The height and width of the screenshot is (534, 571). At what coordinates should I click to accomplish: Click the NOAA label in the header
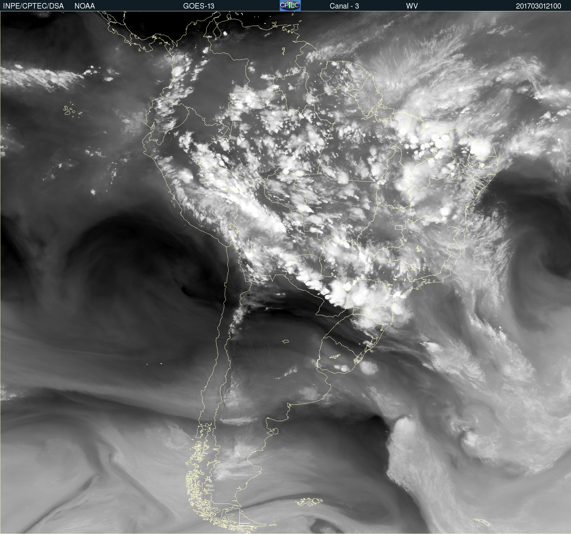click(85, 6)
